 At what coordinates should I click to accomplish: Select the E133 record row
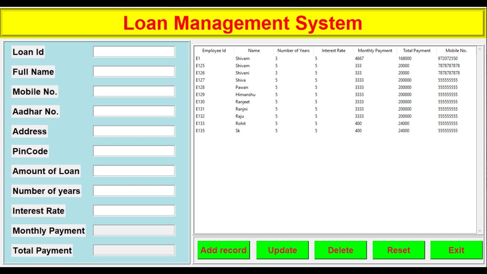click(335, 124)
